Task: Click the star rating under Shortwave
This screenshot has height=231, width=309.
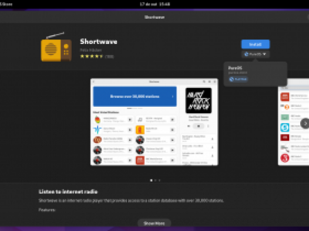Action: click(x=91, y=56)
